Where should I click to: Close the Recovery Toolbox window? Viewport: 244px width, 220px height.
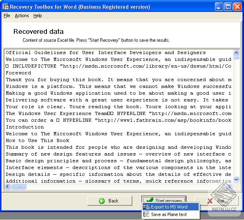pos(238,7)
